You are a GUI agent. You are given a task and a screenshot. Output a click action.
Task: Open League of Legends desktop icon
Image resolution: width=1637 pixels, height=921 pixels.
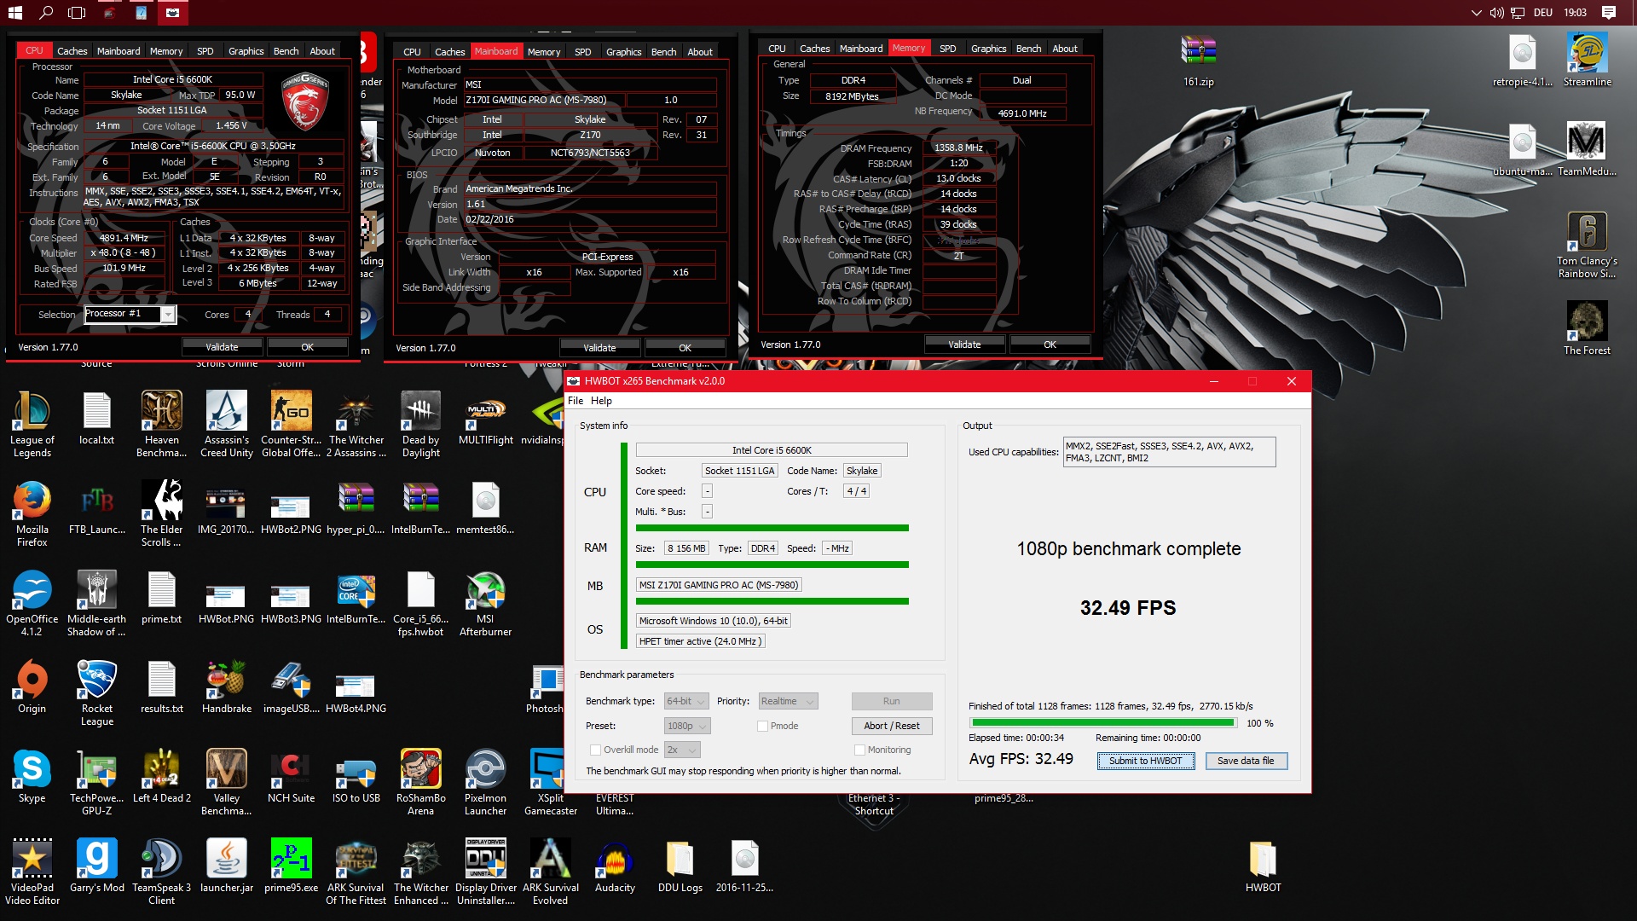coord(32,424)
